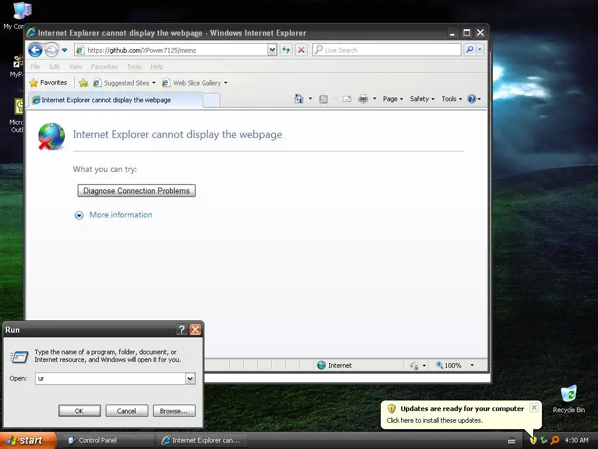The width and height of the screenshot is (598, 449).
Task: Click the Live Search box
Action: [387, 50]
